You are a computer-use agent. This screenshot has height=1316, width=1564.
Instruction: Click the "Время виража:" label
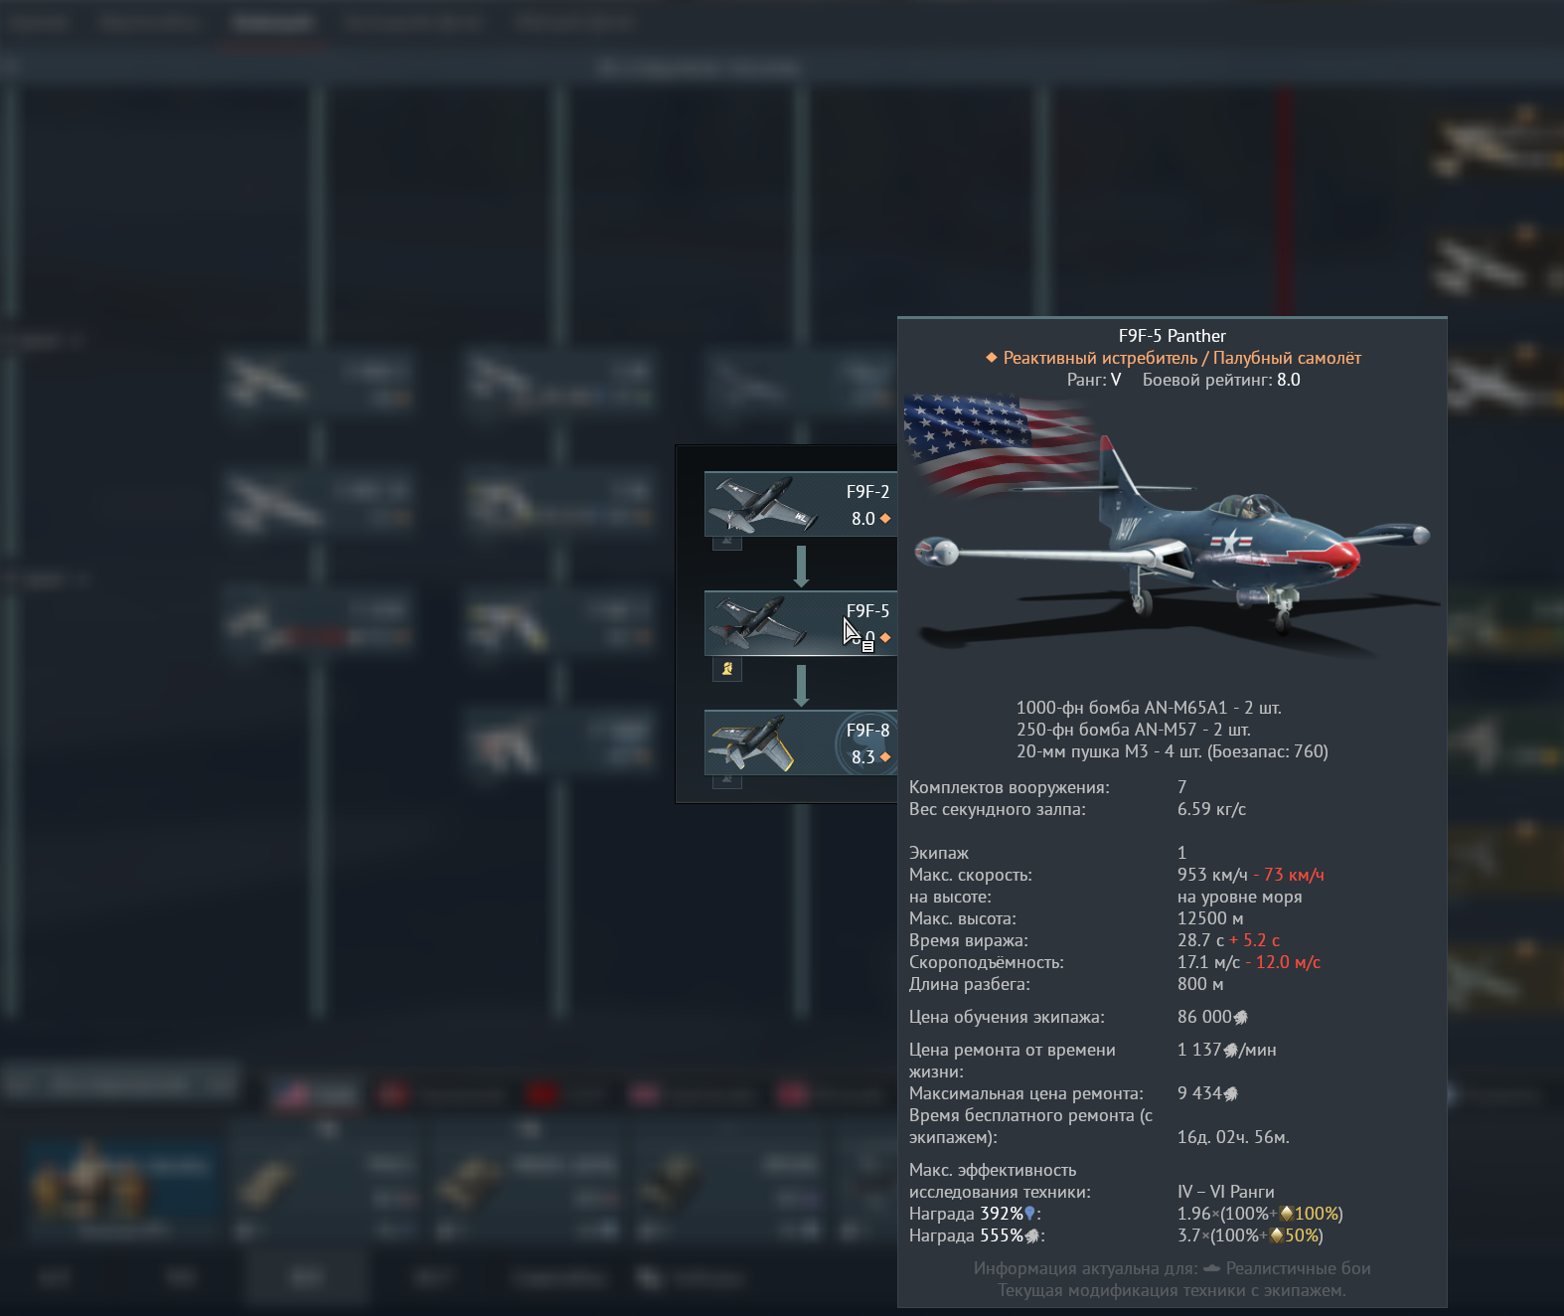pos(969,940)
